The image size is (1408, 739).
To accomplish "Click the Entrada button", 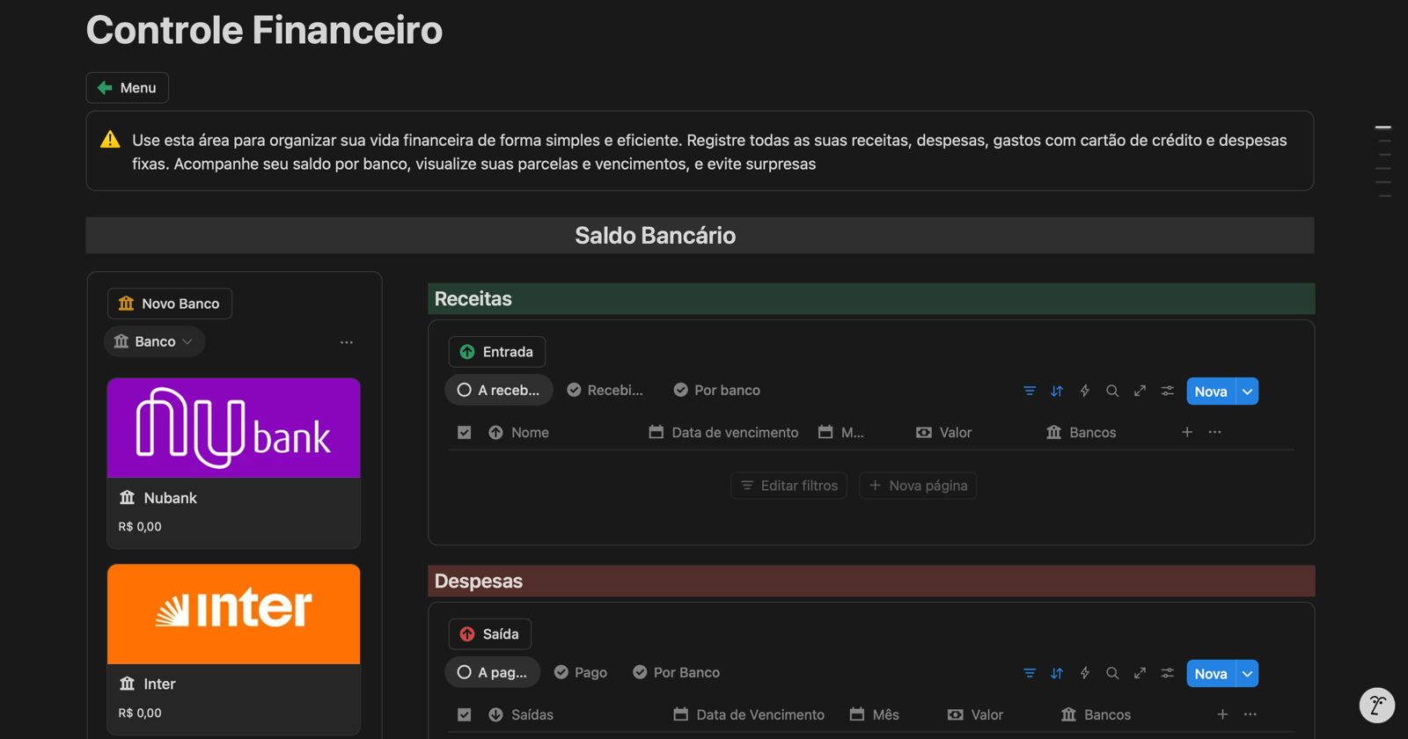I will coord(497,352).
